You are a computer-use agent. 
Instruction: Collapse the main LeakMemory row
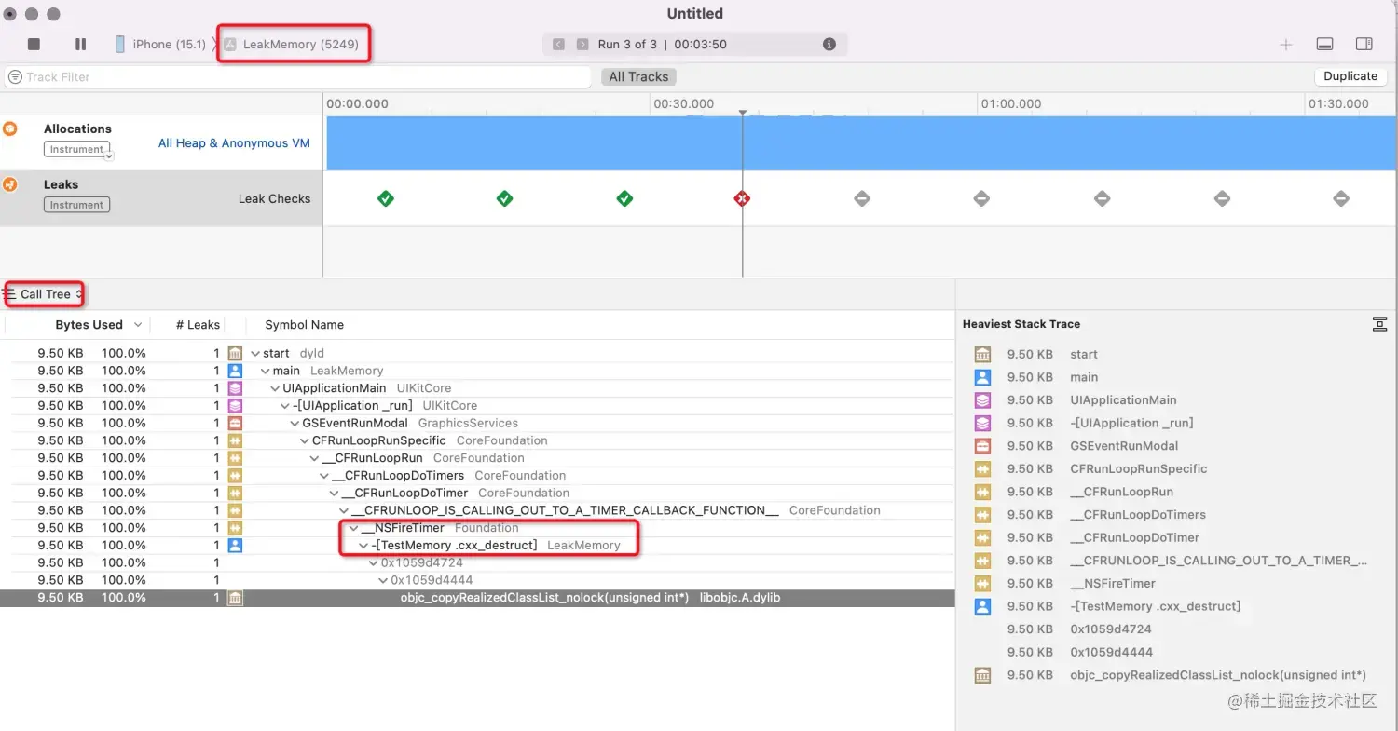[266, 371]
